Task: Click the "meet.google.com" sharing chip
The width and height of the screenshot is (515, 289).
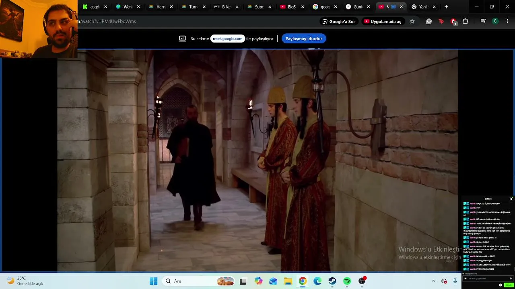Action: tap(228, 39)
